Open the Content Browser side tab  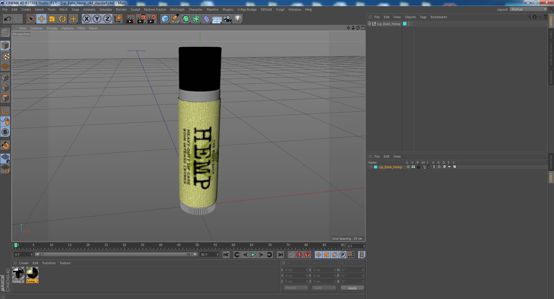pyautogui.click(x=551, y=54)
